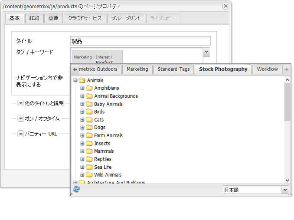
Task: Switch to the 詳細 tab
Action: [x=34, y=18]
